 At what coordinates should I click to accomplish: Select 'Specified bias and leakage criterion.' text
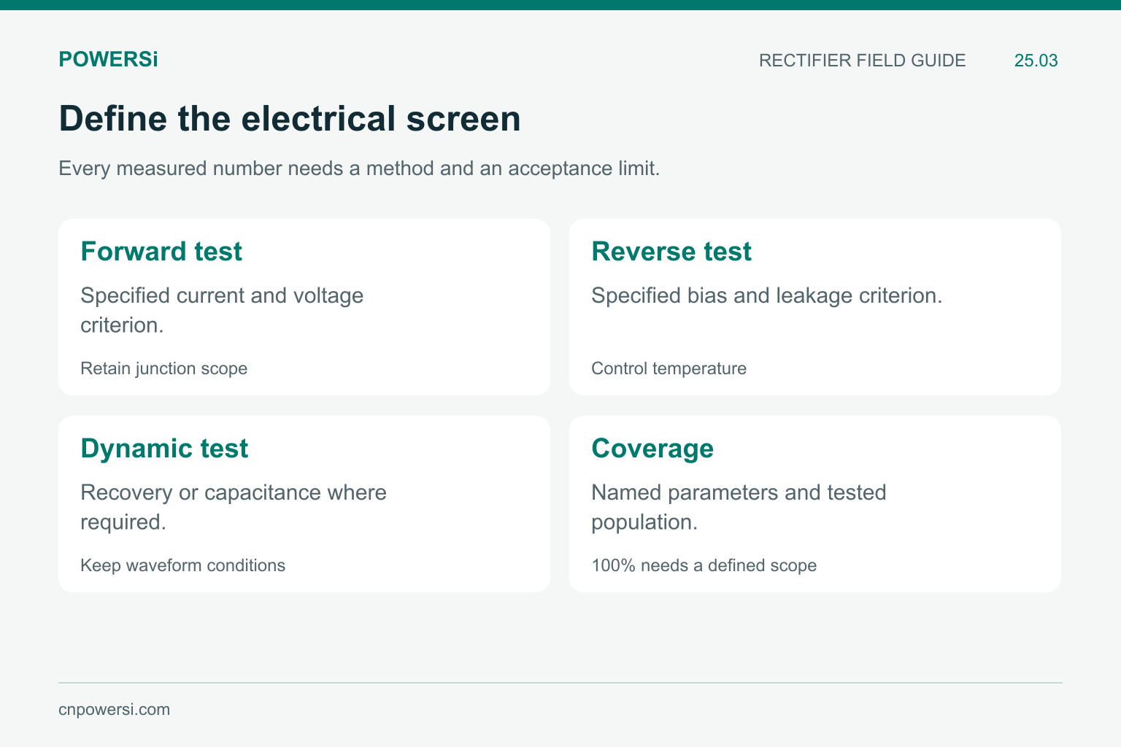(x=767, y=295)
